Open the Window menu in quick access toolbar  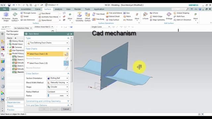click(x=51, y=5)
